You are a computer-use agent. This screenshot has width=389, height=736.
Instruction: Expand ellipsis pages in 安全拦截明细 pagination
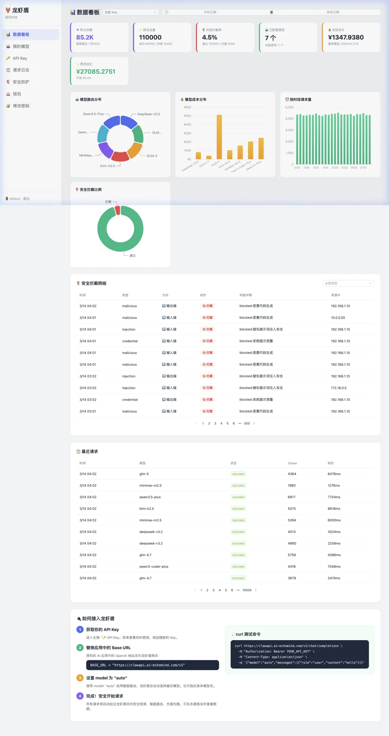pos(240,423)
